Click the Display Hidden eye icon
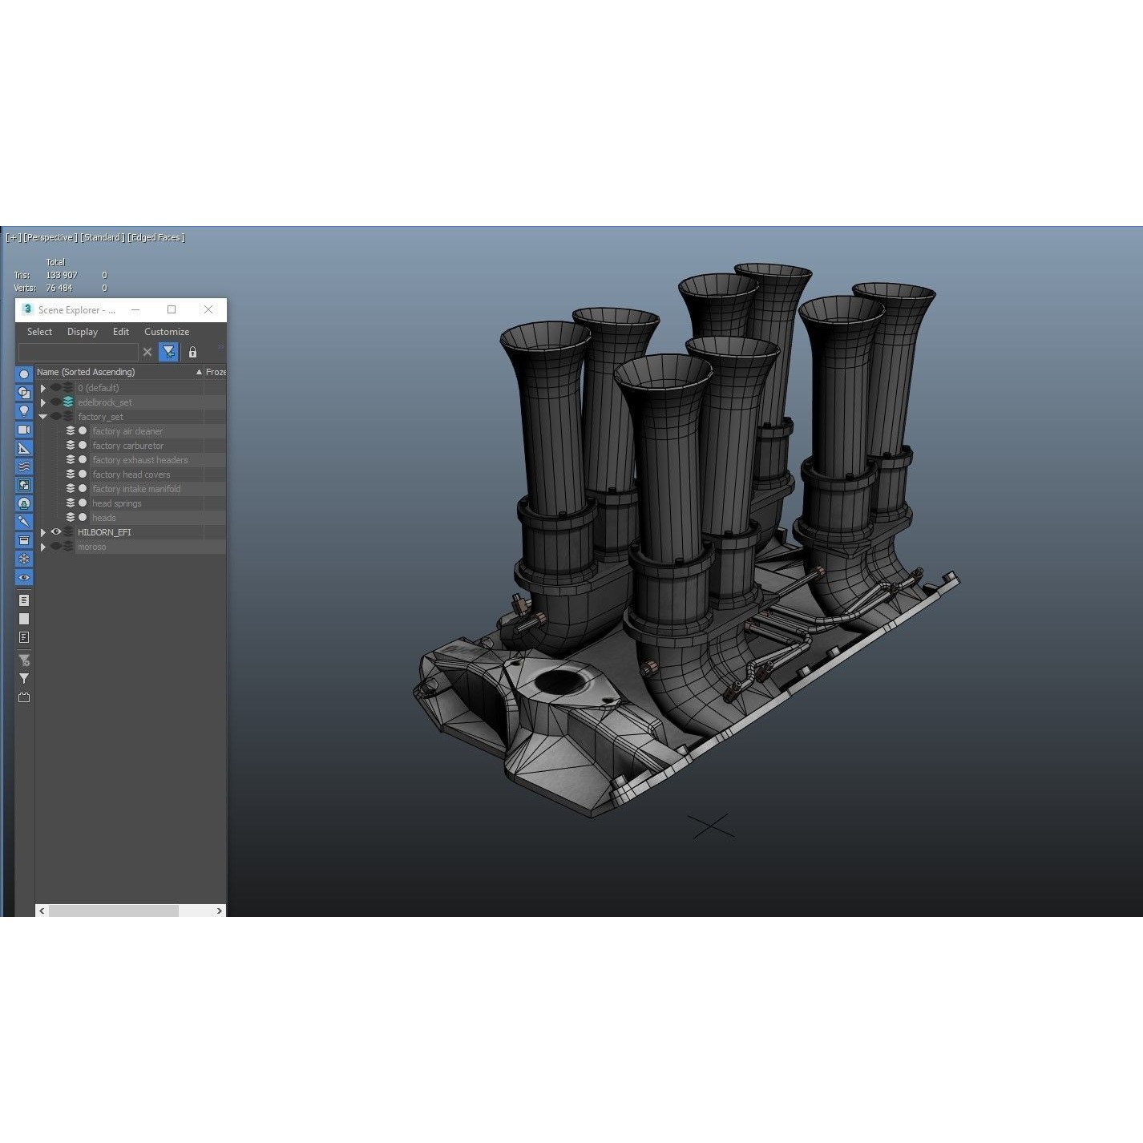 24,577
